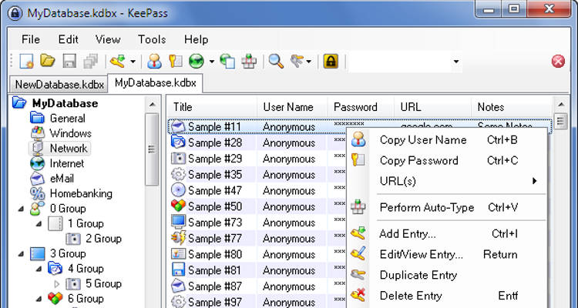The image size is (578, 308).
Task: Open the File menu
Action: click(31, 39)
